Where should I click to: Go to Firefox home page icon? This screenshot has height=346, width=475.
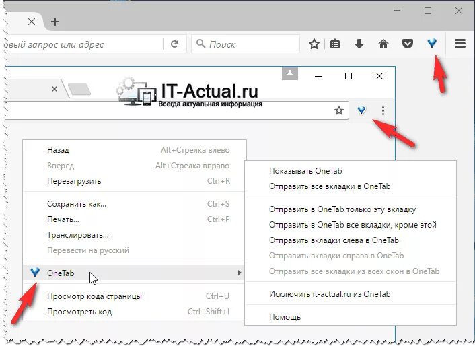click(383, 44)
